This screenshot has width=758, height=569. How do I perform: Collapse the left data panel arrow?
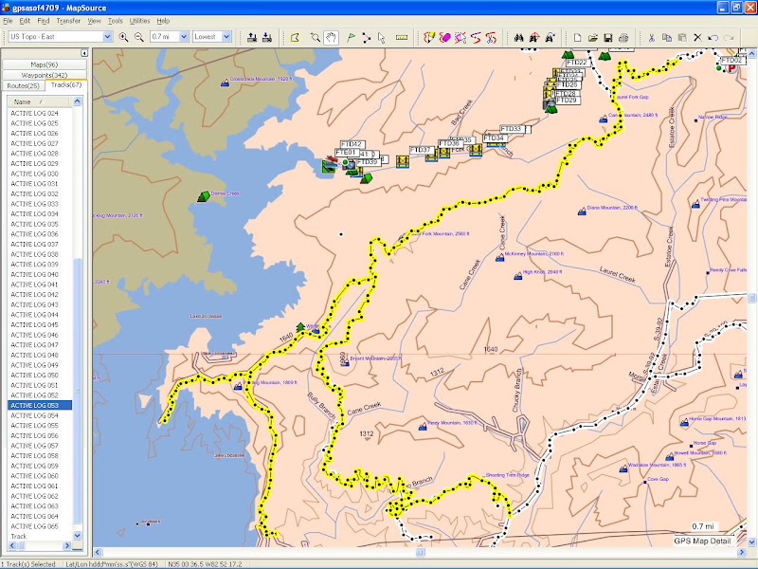(x=84, y=53)
